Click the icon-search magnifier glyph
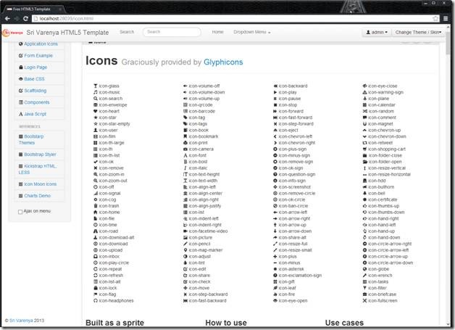The height and width of the screenshot is (330, 455). 96,99
